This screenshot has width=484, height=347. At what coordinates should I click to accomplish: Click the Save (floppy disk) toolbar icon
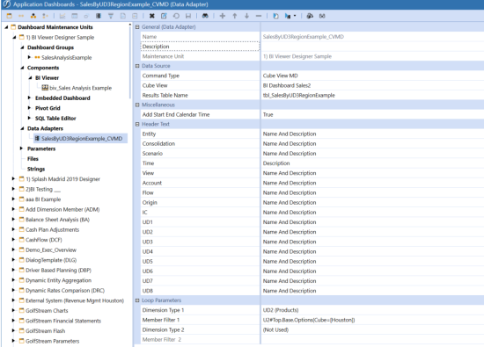pyautogui.click(x=188, y=16)
